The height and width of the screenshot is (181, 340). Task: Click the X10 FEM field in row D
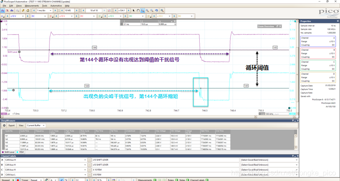point(166,174)
